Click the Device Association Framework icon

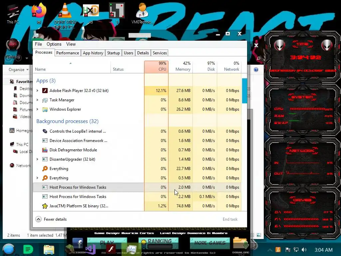pos(45,141)
